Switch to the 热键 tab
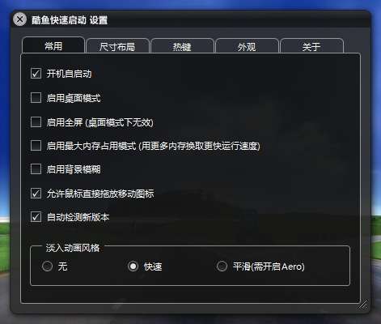 click(x=182, y=47)
